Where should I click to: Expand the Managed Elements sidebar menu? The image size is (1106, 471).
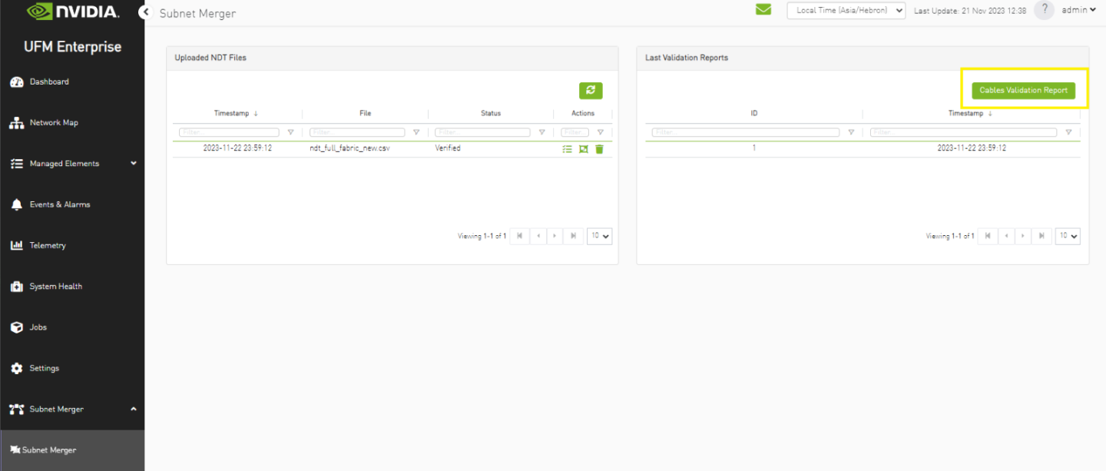click(x=73, y=164)
